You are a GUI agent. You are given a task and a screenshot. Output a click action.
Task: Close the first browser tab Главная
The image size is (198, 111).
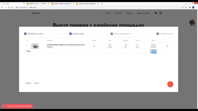click(x=24, y=4)
